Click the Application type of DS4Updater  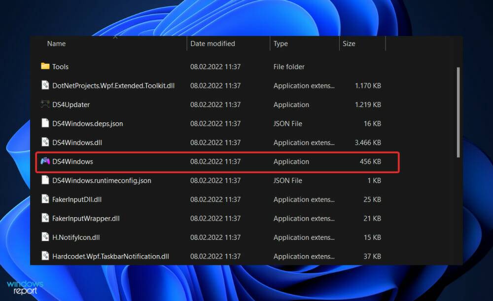pyautogui.click(x=291, y=105)
